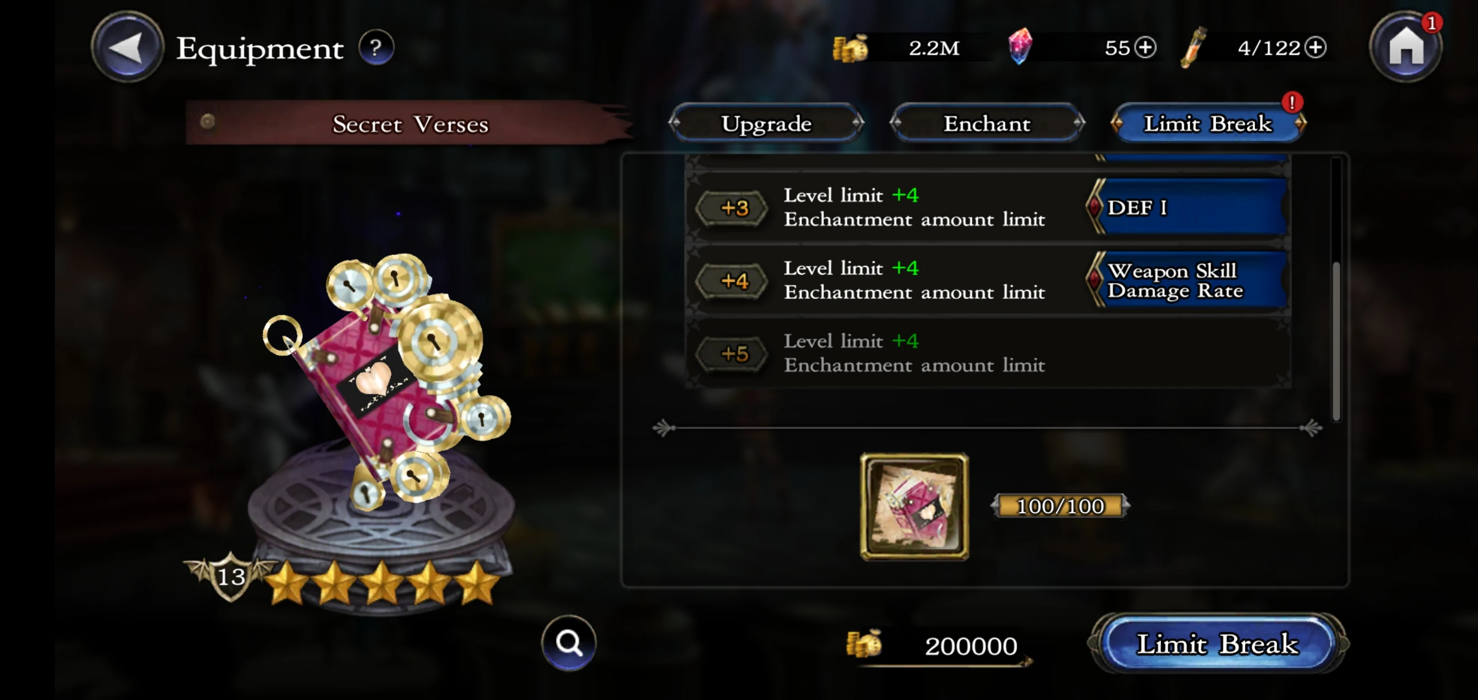Image resolution: width=1478 pixels, height=700 pixels.
Task: Select the +3 limit break row
Action: (x=987, y=207)
